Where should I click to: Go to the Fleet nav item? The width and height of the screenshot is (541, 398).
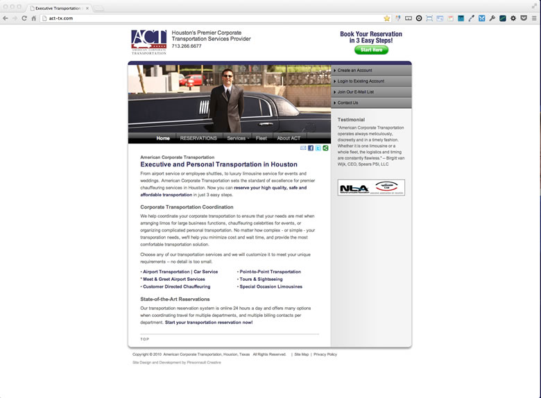[x=261, y=138]
